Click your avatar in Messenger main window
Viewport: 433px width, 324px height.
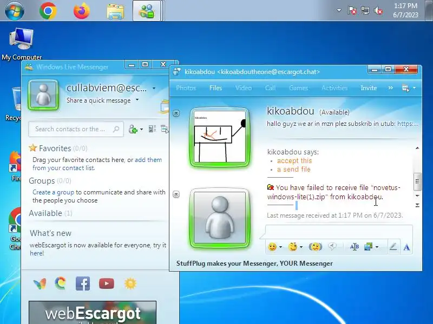point(43,95)
